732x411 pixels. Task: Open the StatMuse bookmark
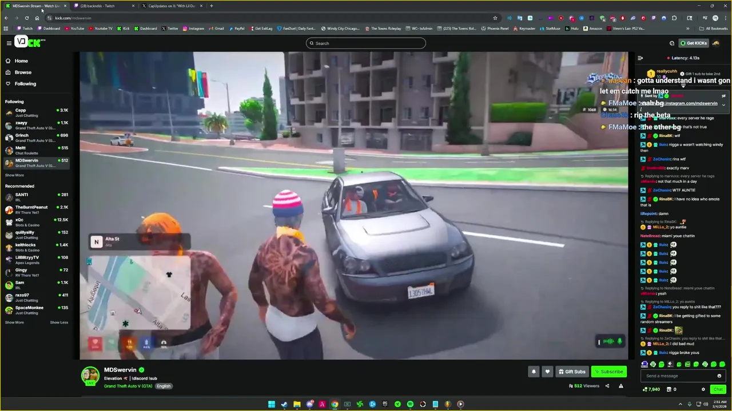tap(550, 29)
